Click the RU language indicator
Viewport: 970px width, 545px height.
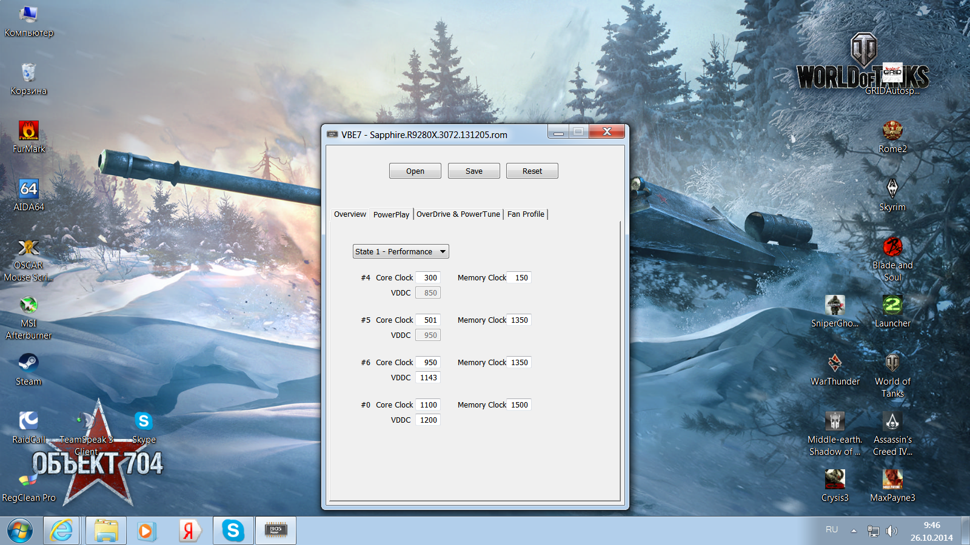click(x=832, y=530)
